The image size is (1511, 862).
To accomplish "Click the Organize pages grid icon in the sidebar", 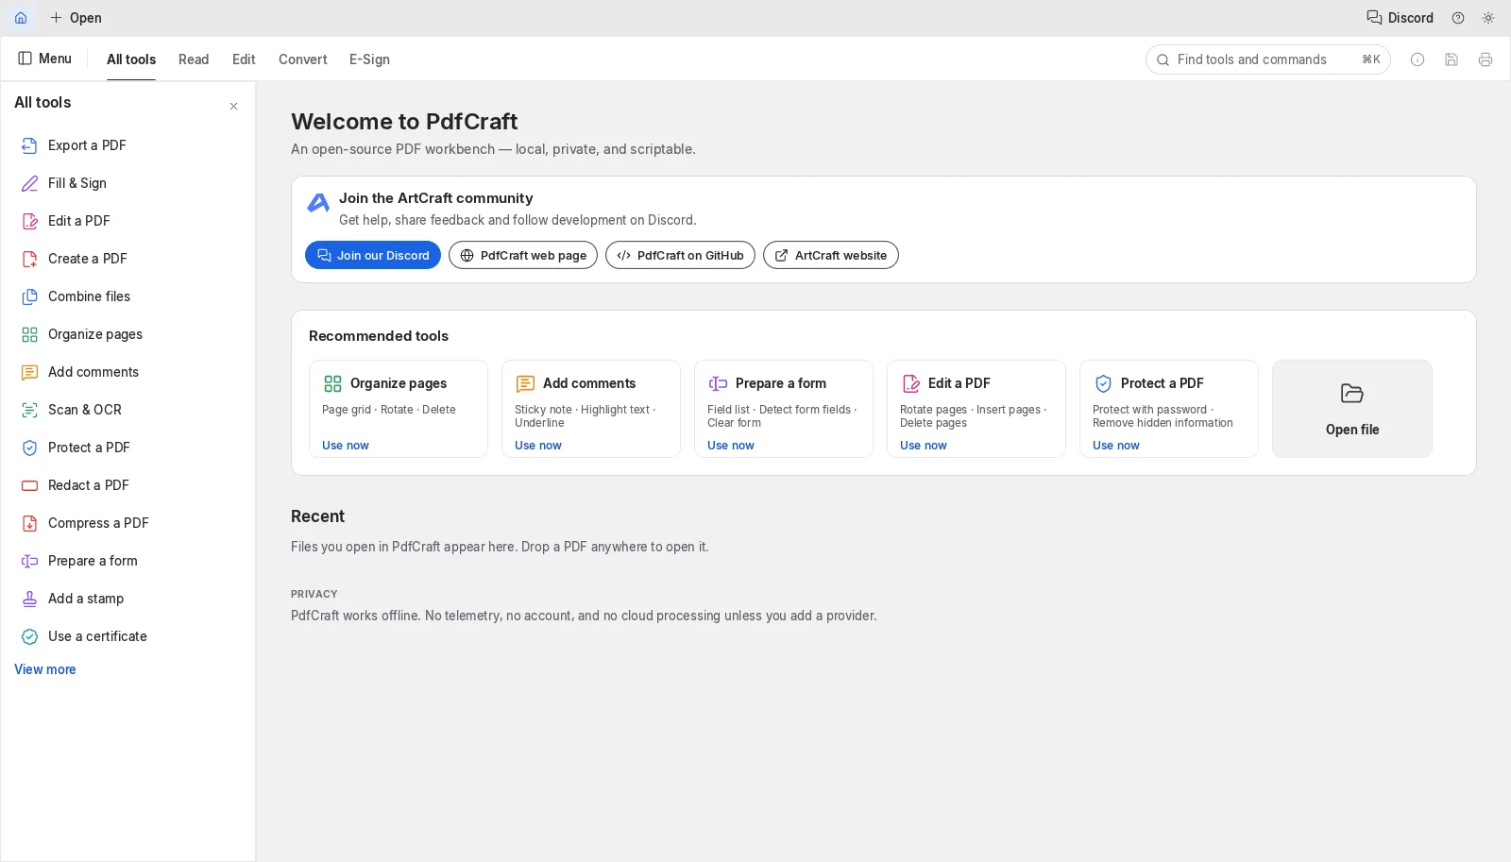I will pos(30,334).
